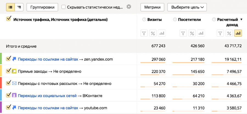
Task: Click sort arrow on Расчетный доход
Action: [x=242, y=20]
